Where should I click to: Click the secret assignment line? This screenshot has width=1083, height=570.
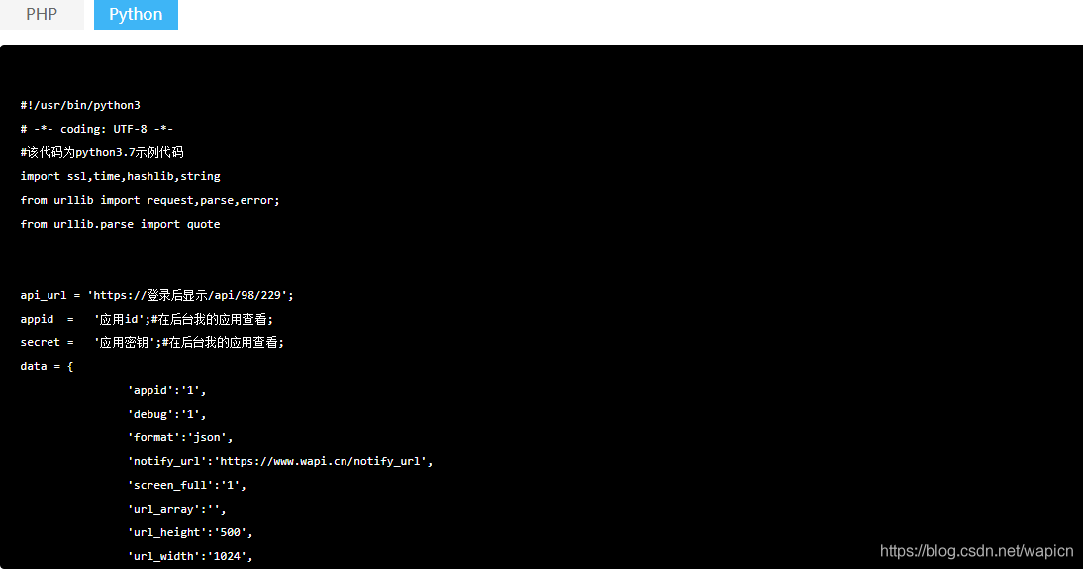[151, 343]
